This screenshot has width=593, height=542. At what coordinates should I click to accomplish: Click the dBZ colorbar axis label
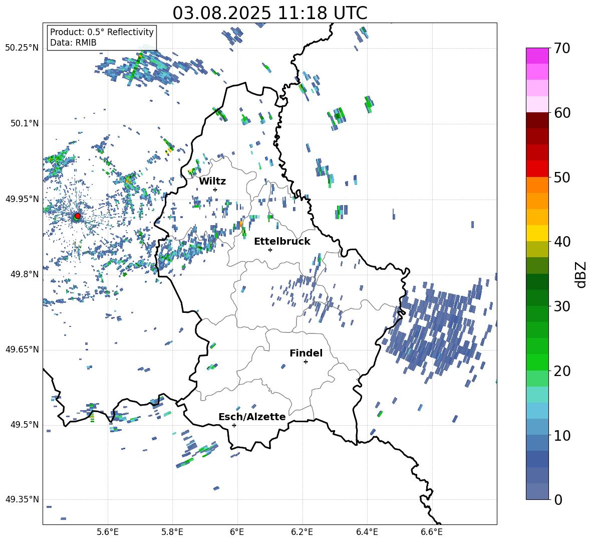tap(581, 274)
